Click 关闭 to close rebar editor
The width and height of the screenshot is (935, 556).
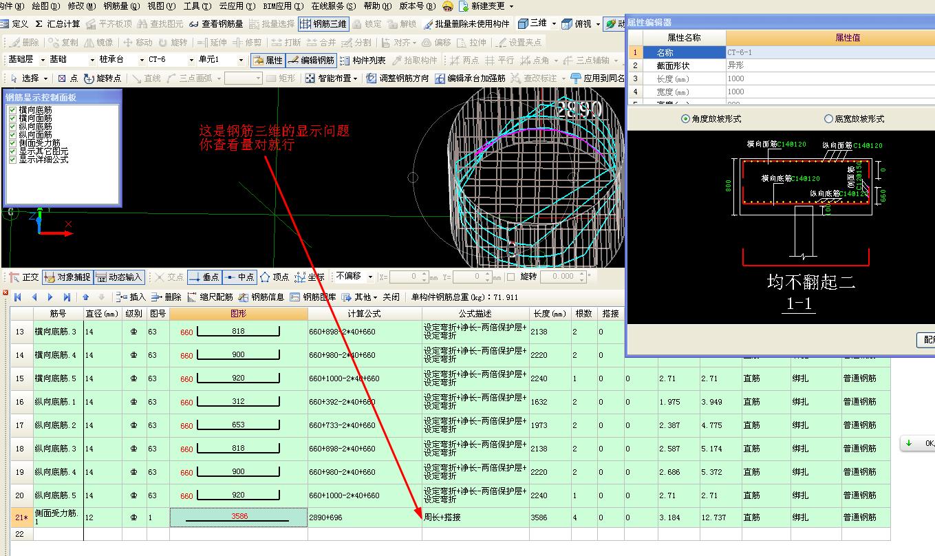[x=391, y=297]
